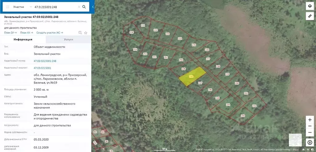Select the Информация tab
Viewport: 316px width, 152px height.
click(23, 40)
